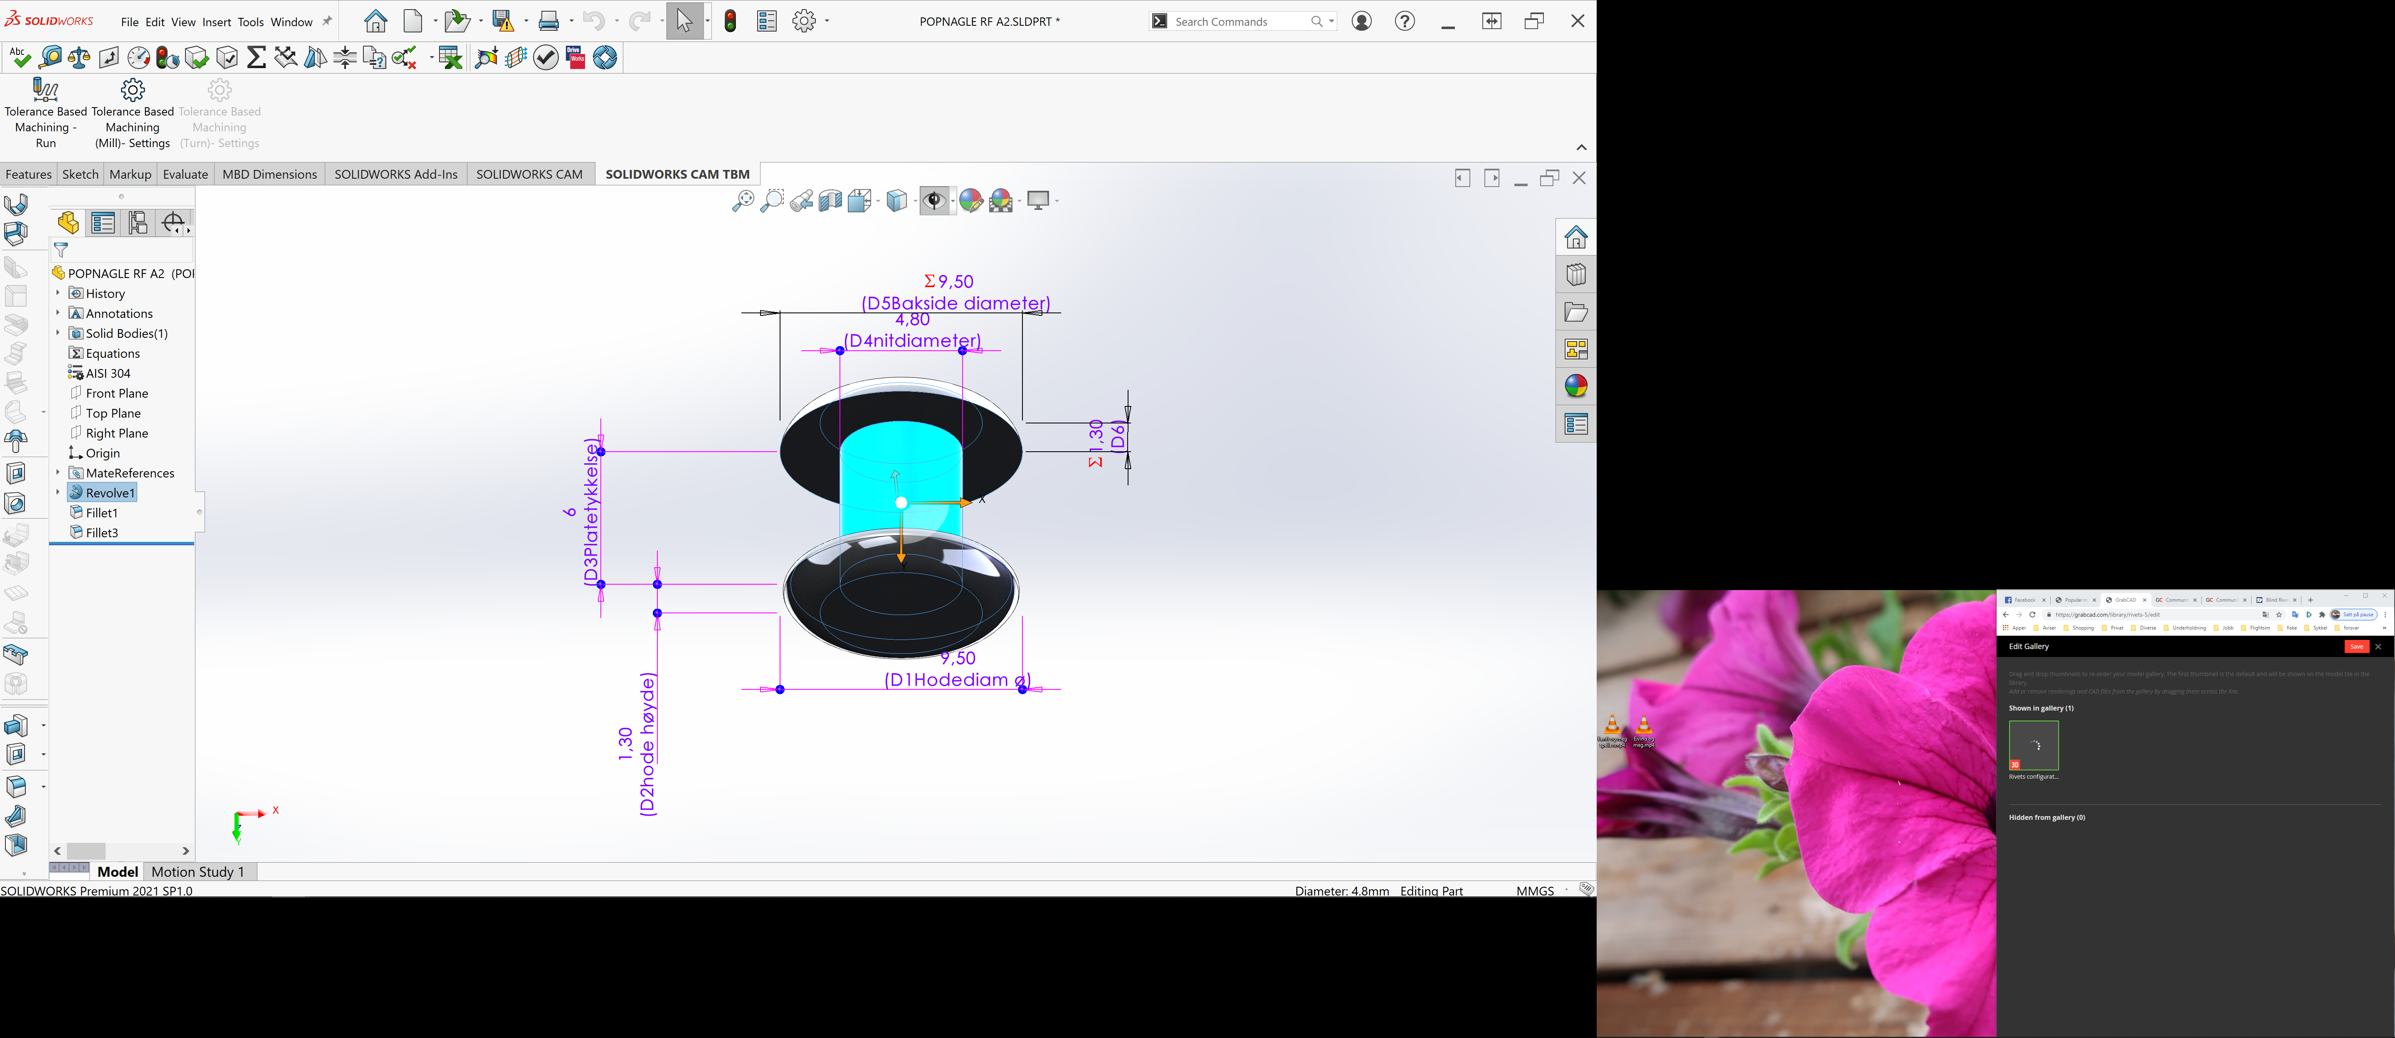Click the 4,80 D4nitdiameter dimension value
The width and height of the screenshot is (2395, 1038).
[x=912, y=320]
